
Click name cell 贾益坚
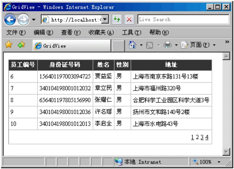(103, 76)
